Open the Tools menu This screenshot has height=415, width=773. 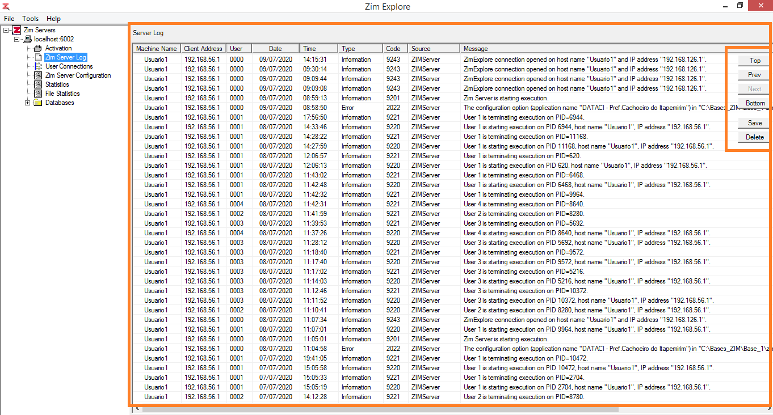[31, 19]
